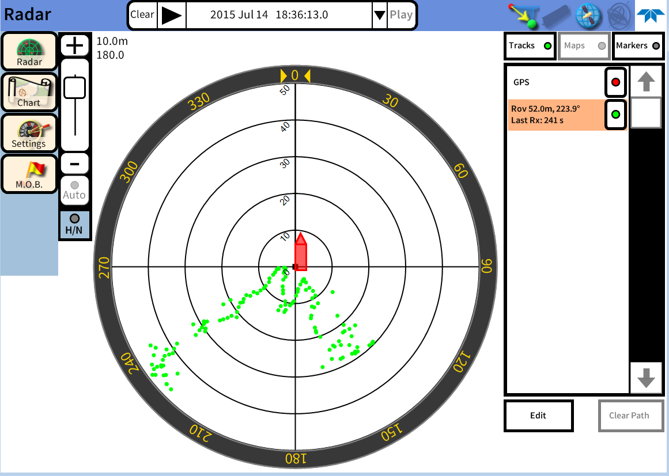Zoom in with the plus button

[x=74, y=45]
